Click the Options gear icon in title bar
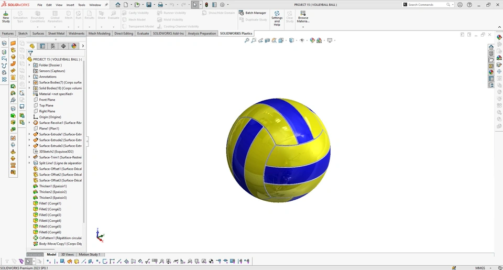The image size is (503, 270). [x=222, y=5]
